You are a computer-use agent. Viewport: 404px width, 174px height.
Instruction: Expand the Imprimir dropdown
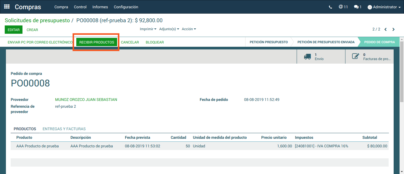tap(148, 29)
